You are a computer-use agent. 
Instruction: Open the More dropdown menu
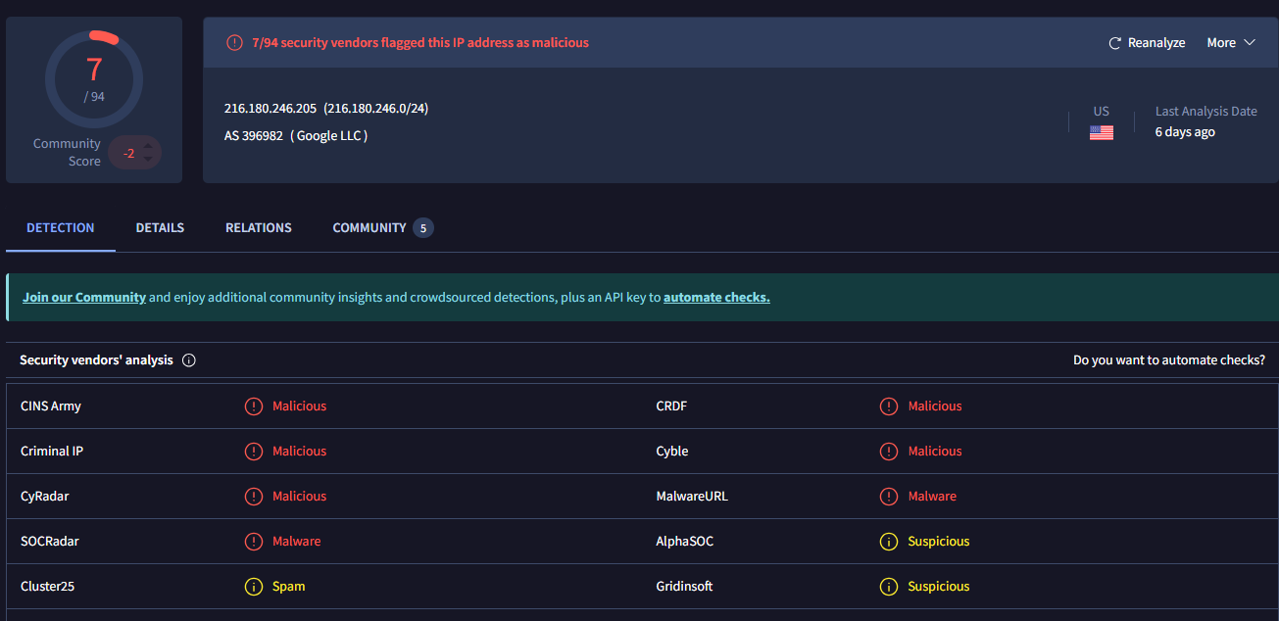pyautogui.click(x=1230, y=43)
